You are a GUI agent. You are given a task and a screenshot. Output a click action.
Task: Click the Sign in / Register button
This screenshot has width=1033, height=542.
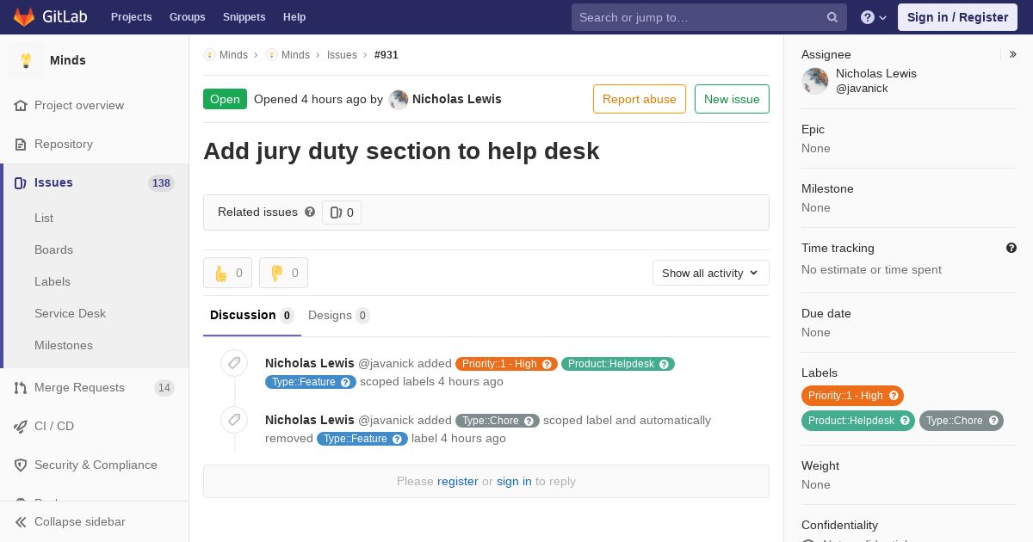[x=957, y=17]
